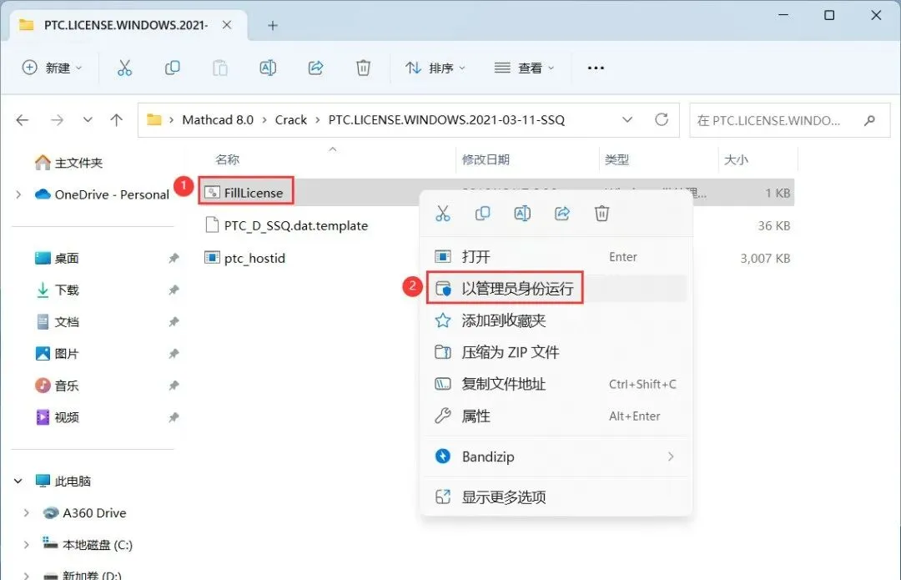
Task: Open the 排序 sort dropdown
Action: (x=435, y=68)
